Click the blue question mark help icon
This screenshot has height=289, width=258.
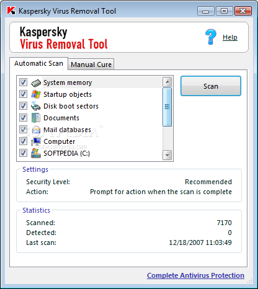(211, 37)
